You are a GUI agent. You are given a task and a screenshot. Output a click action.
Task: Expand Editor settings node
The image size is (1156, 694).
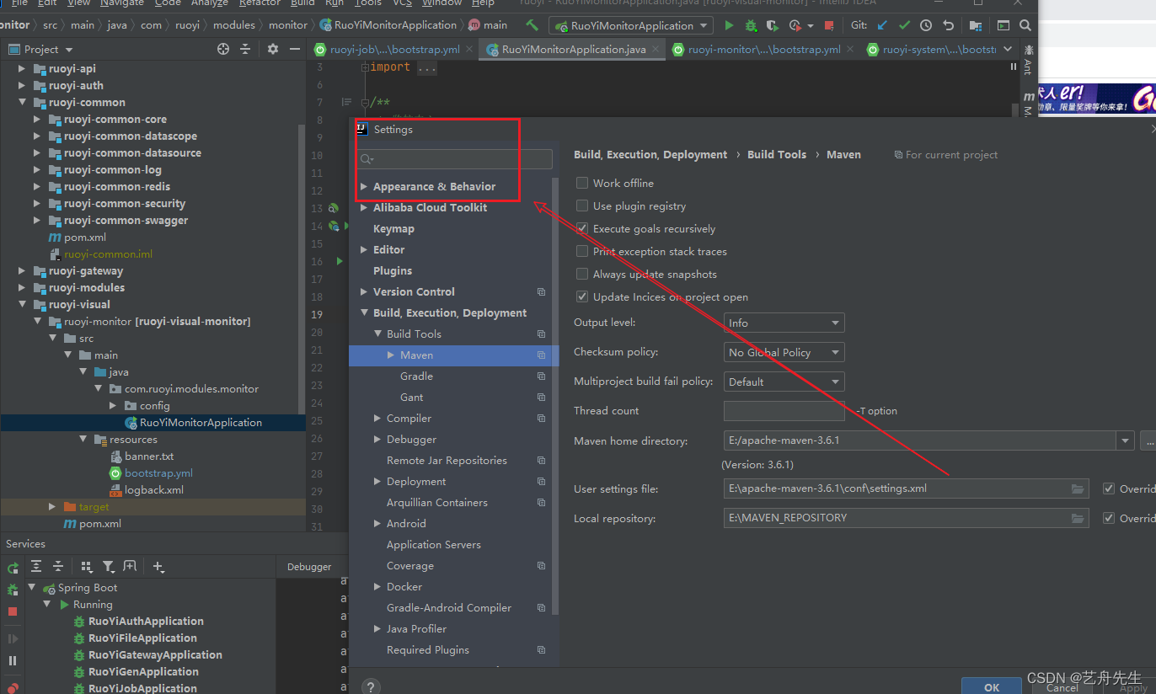pyautogui.click(x=364, y=249)
